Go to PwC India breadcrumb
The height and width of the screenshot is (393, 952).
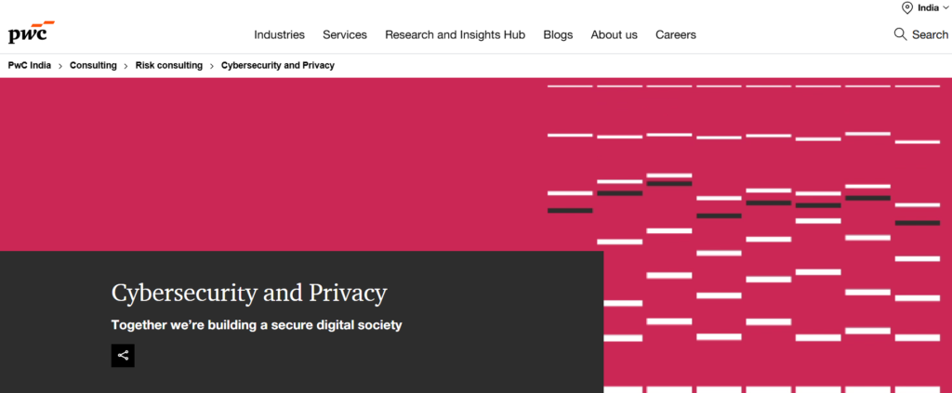(x=29, y=65)
